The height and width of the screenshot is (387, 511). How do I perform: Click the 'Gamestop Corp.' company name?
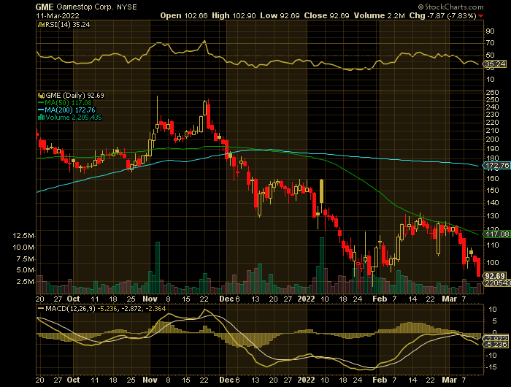pyautogui.click(x=85, y=7)
